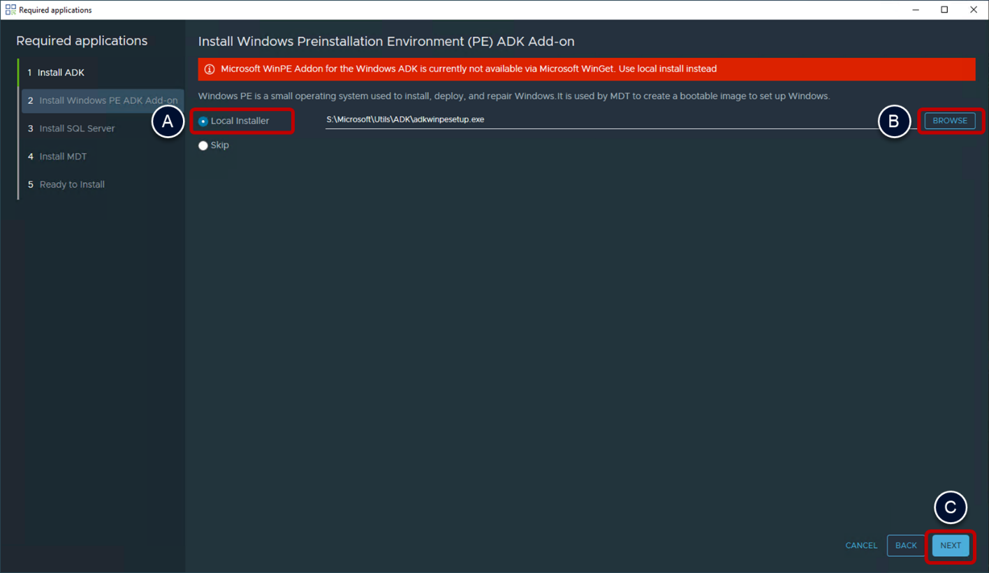Click the Required applications window icon
The image size is (989, 573).
(10, 10)
